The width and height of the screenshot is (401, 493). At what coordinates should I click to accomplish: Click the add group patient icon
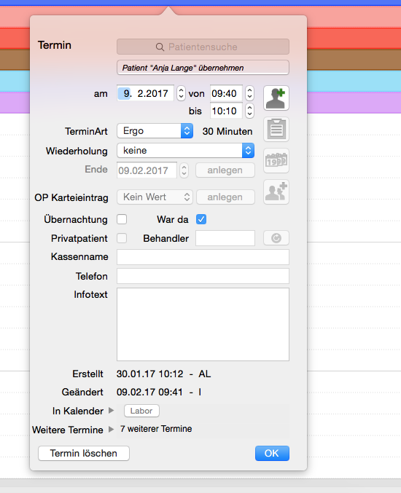coord(276,192)
